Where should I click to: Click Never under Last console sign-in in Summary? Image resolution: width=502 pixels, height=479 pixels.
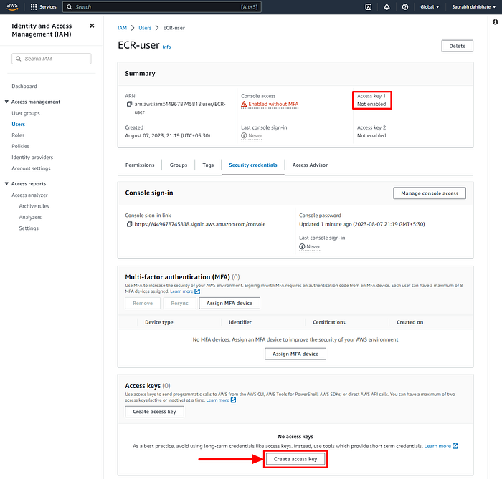click(255, 135)
